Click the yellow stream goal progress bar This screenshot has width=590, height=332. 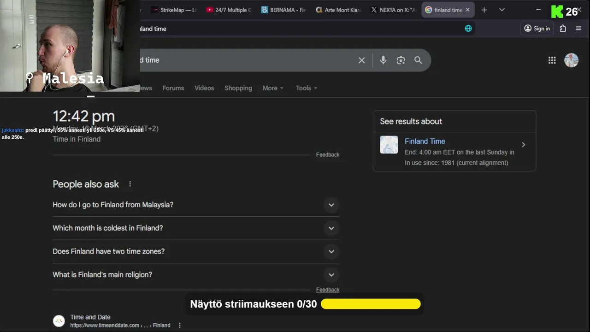point(371,304)
